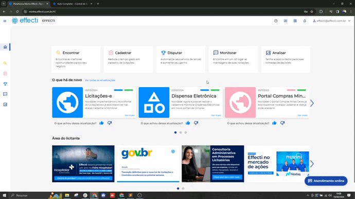Screen dimensions: 355x199
Task: Open the apps modules icon in the header
Action: point(295,21)
